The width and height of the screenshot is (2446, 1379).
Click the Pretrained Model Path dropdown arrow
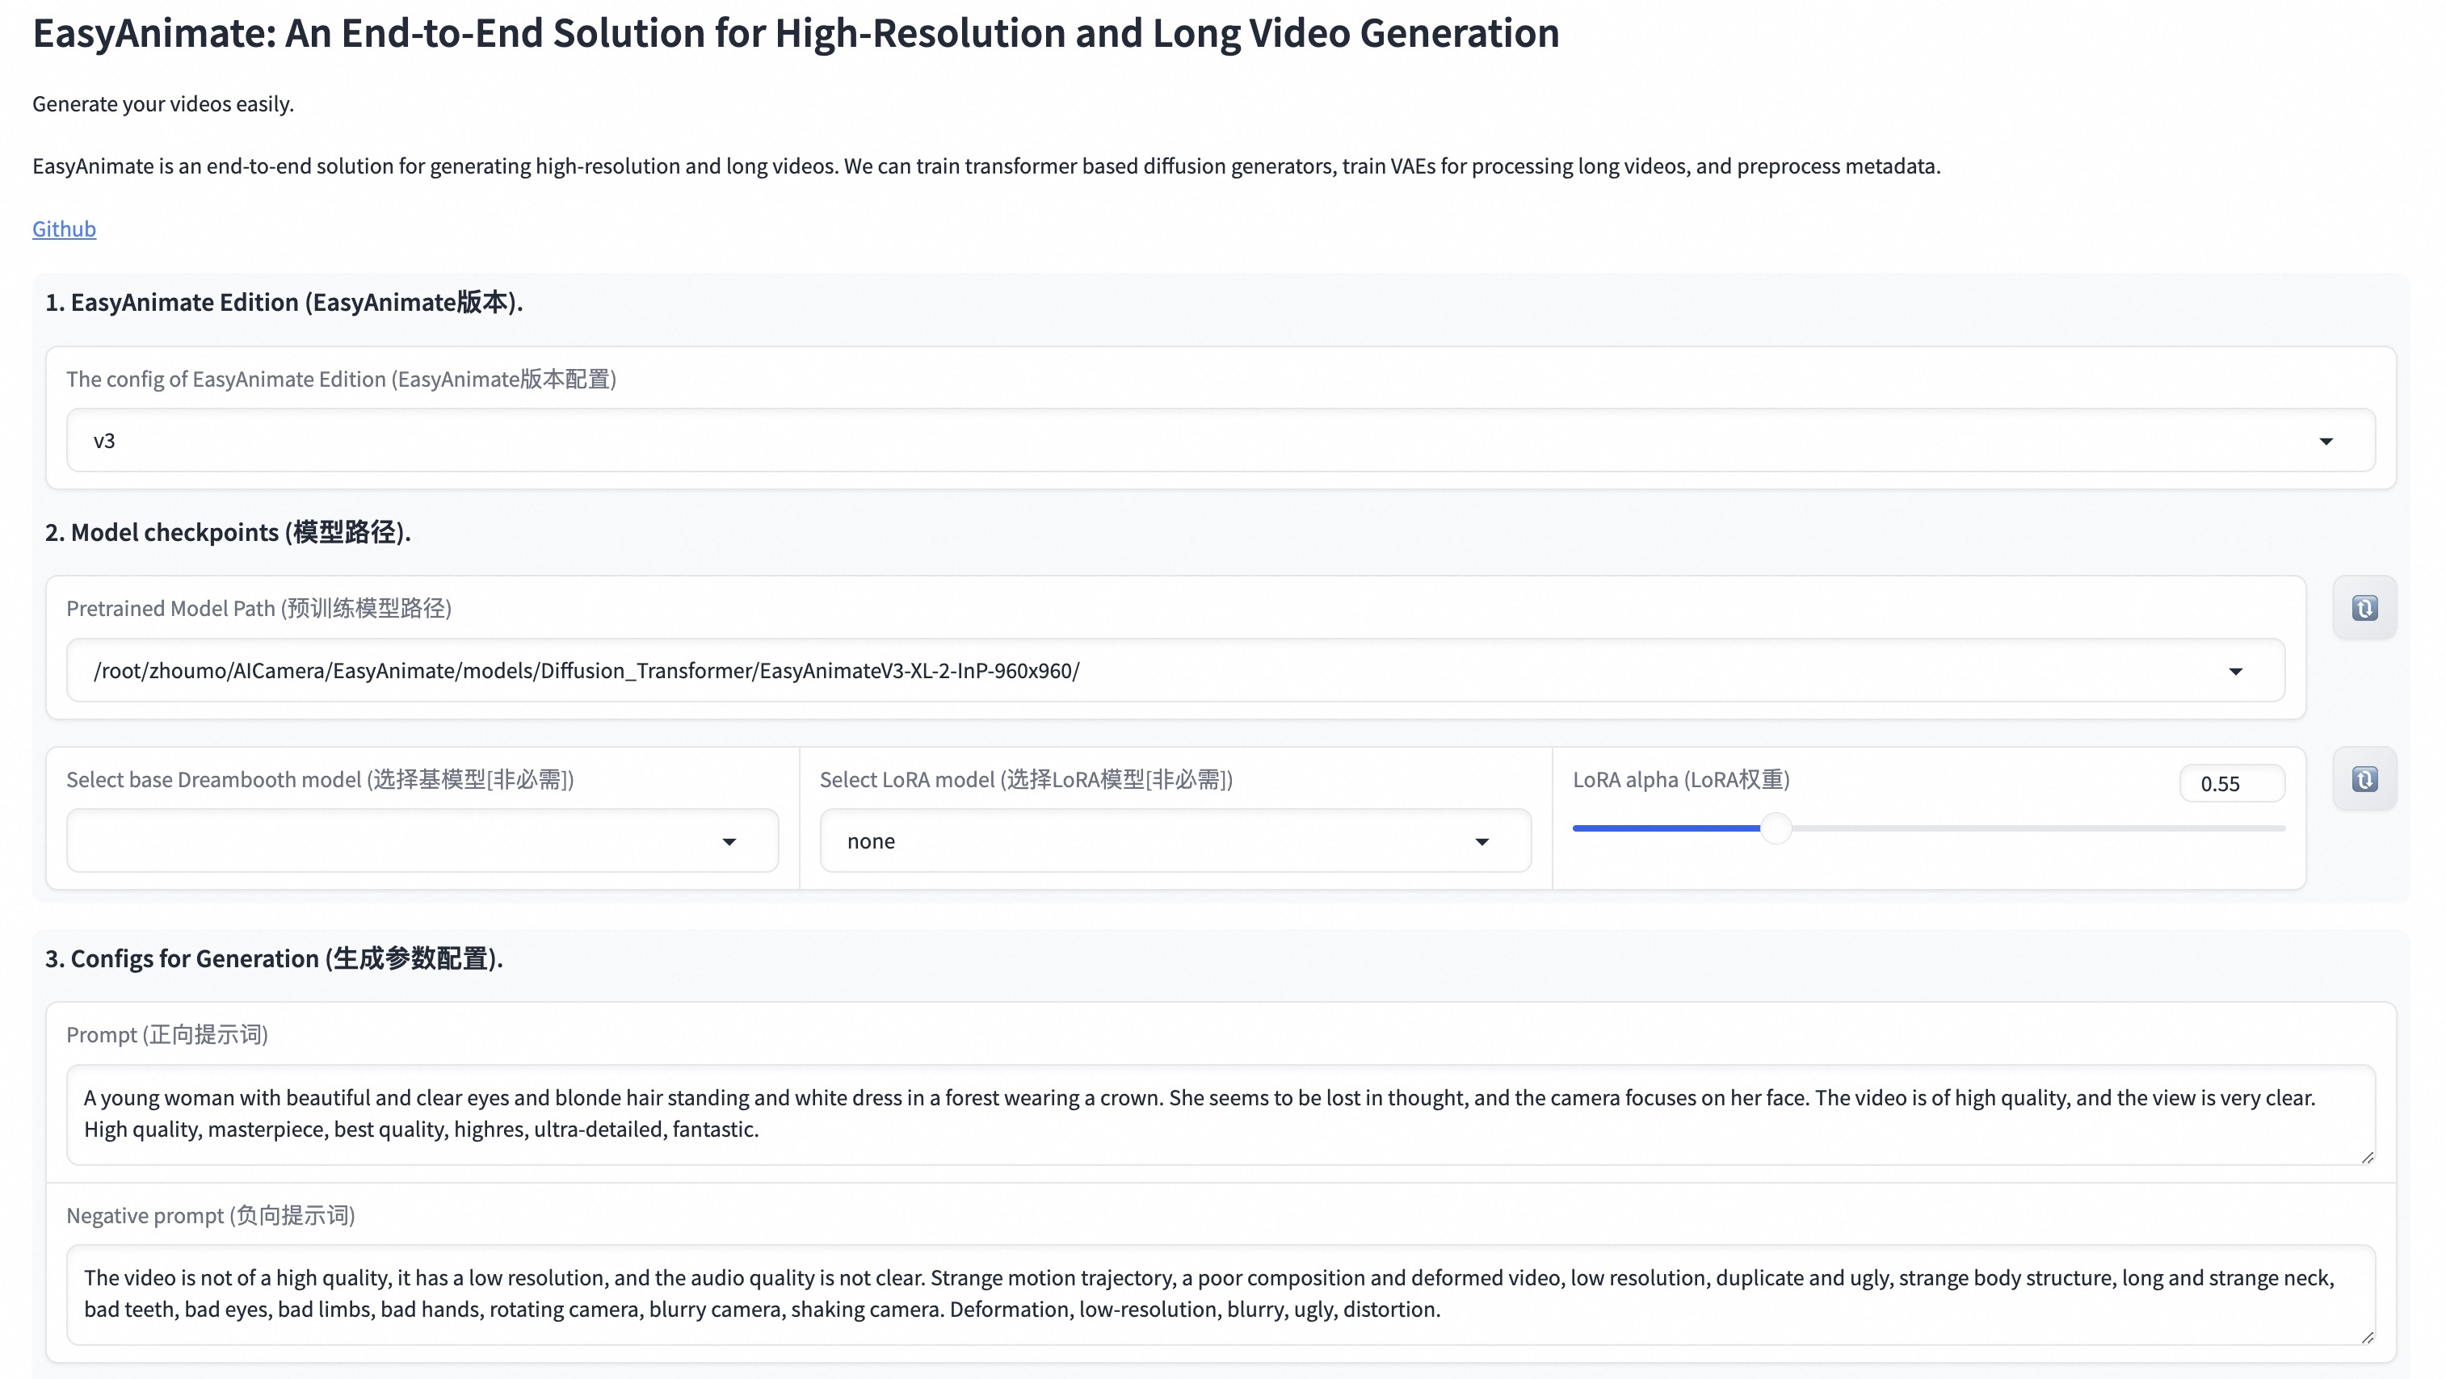click(2236, 671)
